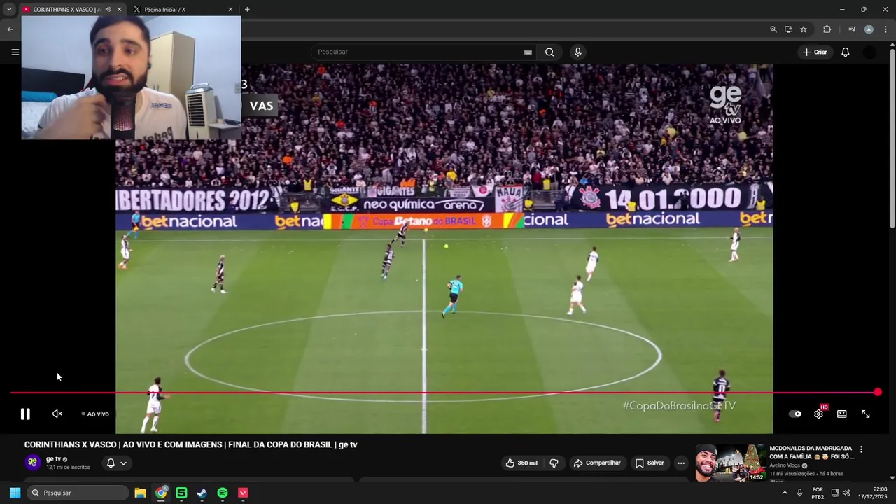This screenshot has height=504, width=896.
Task: Click the red live progress bar
Action: (x=444, y=393)
